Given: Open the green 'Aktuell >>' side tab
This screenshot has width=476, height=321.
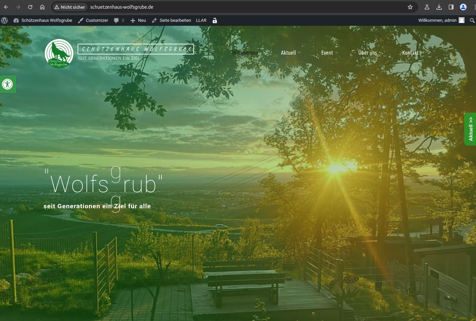Looking at the screenshot, I should pos(470,129).
